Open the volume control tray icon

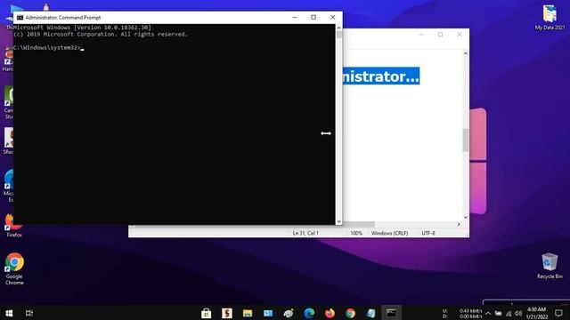pyautogui.click(x=518, y=314)
